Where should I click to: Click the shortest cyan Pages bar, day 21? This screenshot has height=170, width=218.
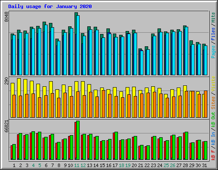pos(142,63)
